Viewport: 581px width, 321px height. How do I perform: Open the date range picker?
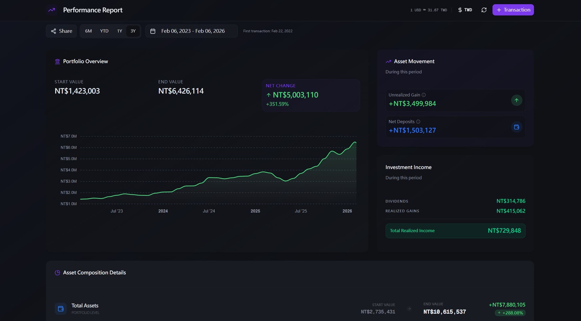pos(191,31)
